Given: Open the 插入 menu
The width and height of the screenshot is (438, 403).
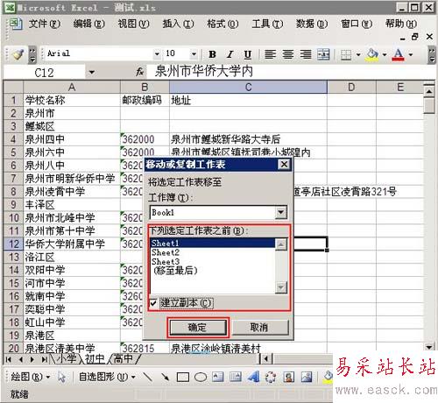Looking at the screenshot, I should (x=178, y=24).
